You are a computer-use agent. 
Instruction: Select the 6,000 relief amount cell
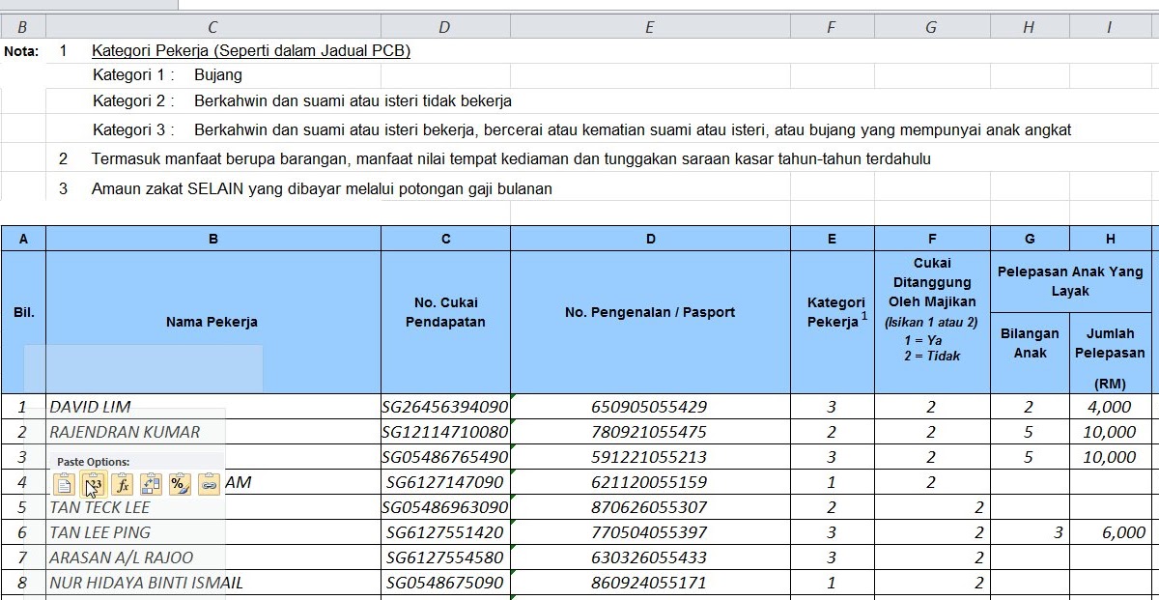(1110, 532)
